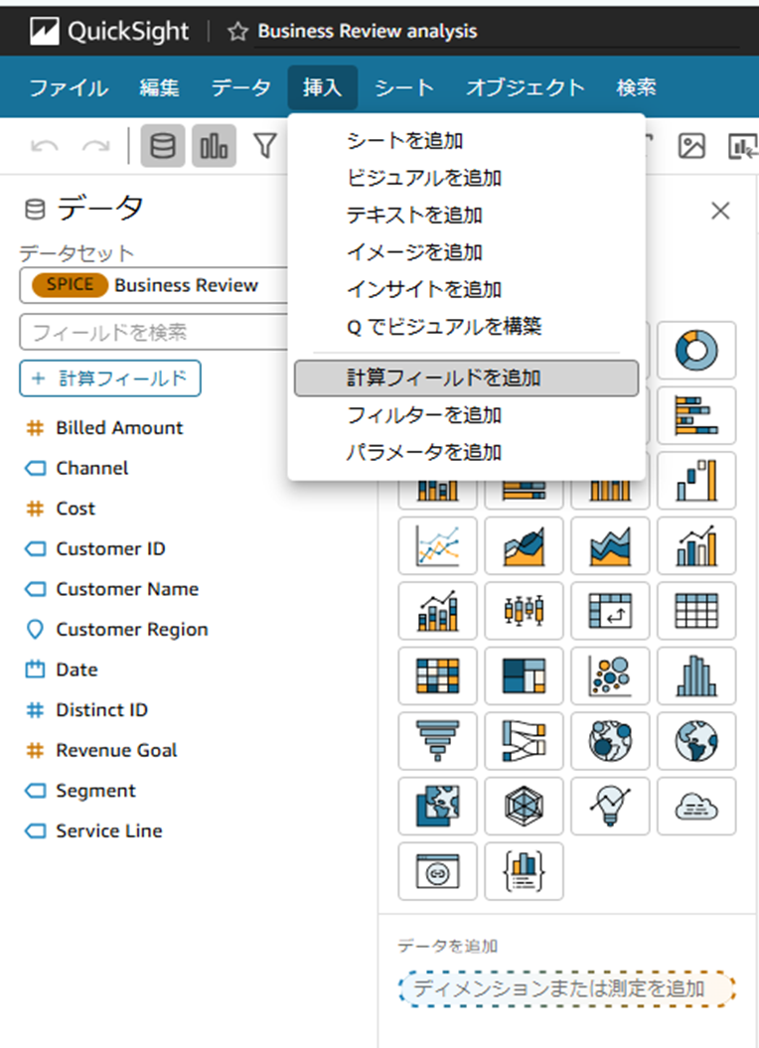Select the points on map visual
Screen dimensions: 759x1048
coord(610,740)
